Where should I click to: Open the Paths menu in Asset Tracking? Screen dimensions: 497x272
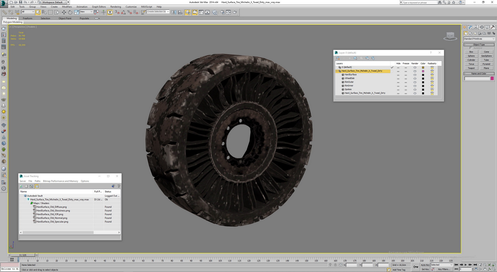pos(38,181)
